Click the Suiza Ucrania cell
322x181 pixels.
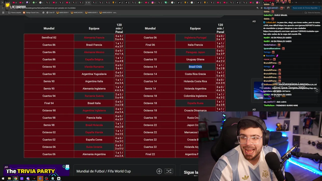pos(94,147)
